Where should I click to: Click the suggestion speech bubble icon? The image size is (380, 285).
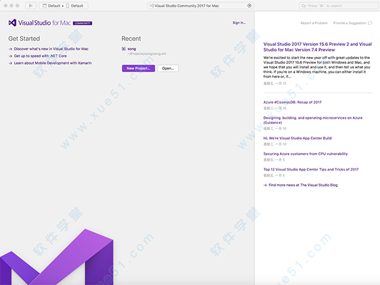pyautogui.click(x=370, y=23)
